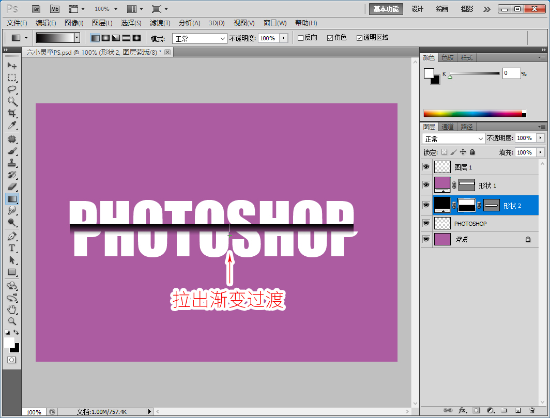
Task: Select the Lasso tool
Action: tap(12, 89)
